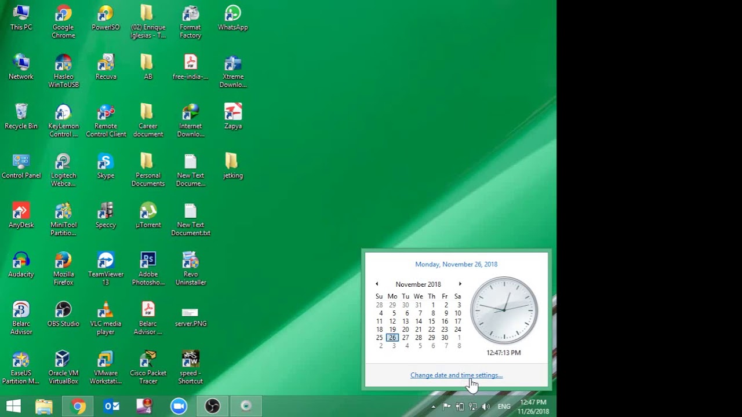Select the Recuva desktop icon

(106, 67)
